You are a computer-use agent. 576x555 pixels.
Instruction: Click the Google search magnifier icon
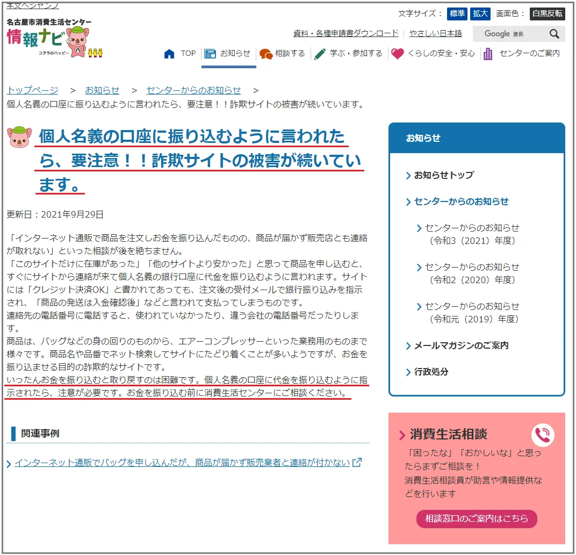(554, 34)
